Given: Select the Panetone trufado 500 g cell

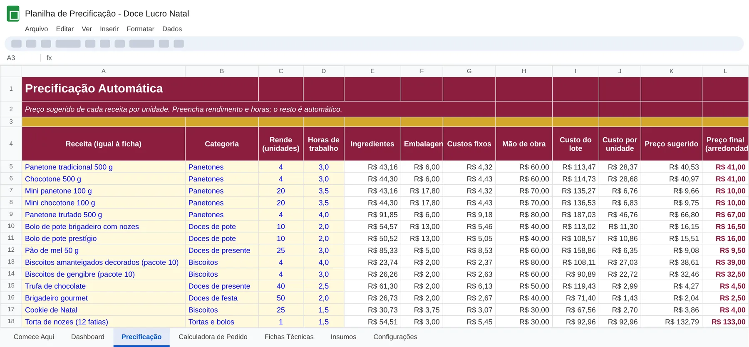Looking at the screenshot, I should point(104,215).
